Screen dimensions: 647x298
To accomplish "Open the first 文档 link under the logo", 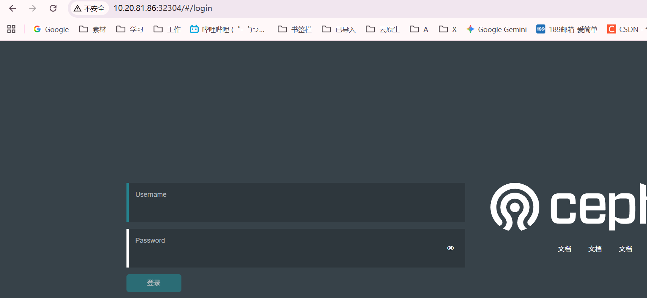I will (x=565, y=249).
